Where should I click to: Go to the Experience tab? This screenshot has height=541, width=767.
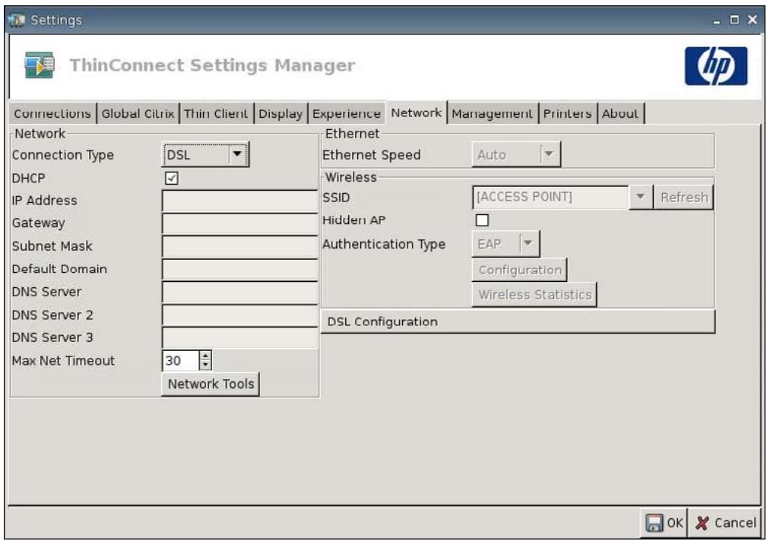[347, 113]
